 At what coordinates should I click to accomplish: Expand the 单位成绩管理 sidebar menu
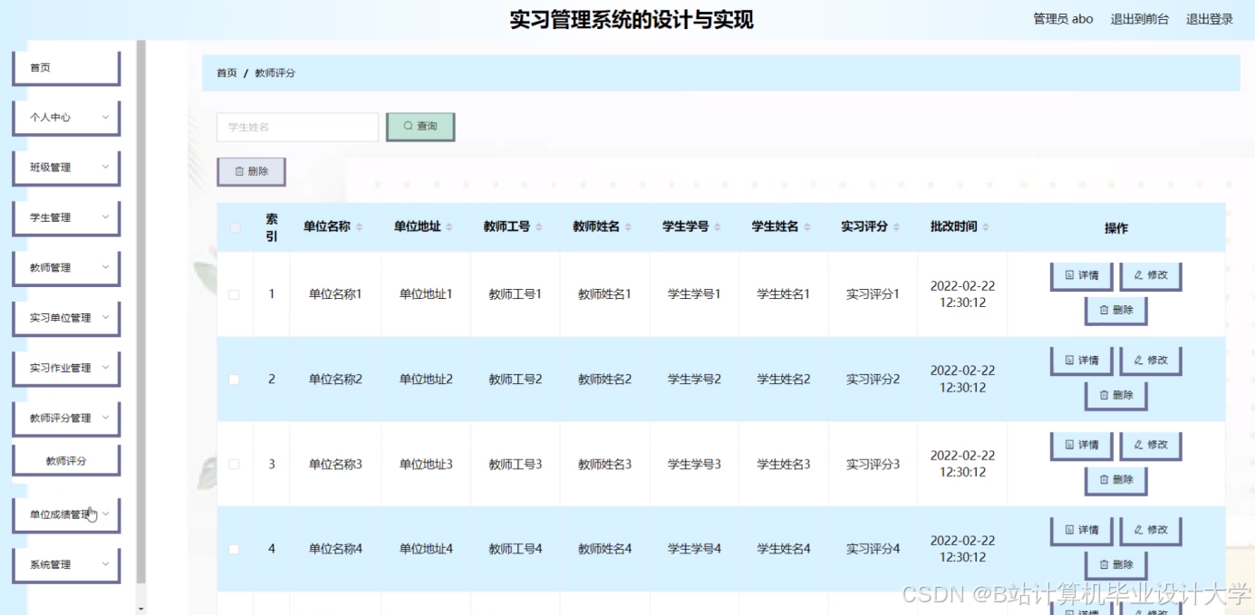(66, 514)
